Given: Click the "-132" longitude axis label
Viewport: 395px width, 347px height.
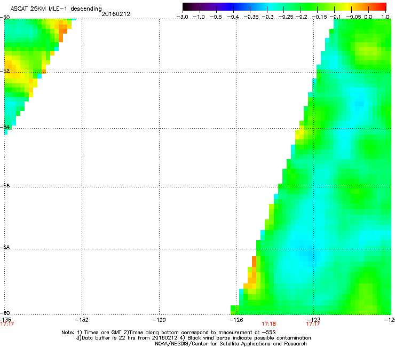Looking at the screenshot, I should click(x=82, y=320).
